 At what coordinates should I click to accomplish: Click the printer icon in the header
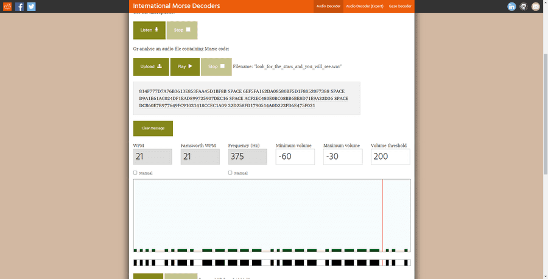(x=524, y=7)
